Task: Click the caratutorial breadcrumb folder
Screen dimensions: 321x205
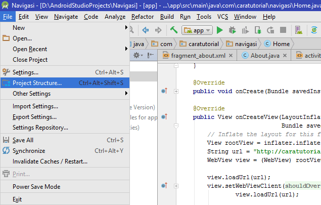Action: [x=199, y=44]
